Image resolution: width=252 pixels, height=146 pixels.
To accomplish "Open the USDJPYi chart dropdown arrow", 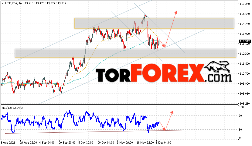I will (x=3, y=3).
